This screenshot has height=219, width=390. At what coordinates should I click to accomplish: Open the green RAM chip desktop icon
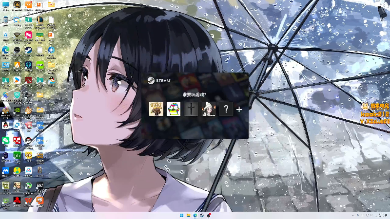tap(40, 35)
